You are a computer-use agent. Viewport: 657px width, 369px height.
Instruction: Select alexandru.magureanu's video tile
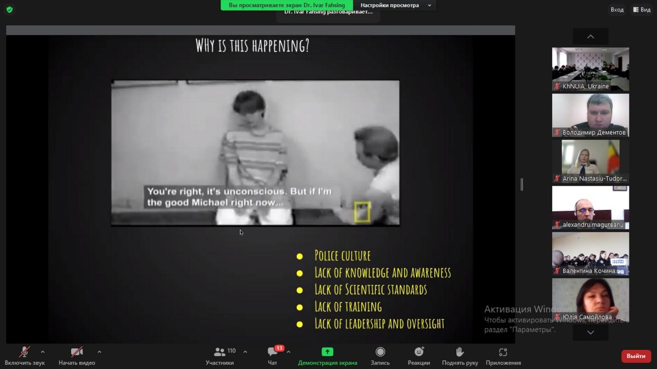click(590, 207)
